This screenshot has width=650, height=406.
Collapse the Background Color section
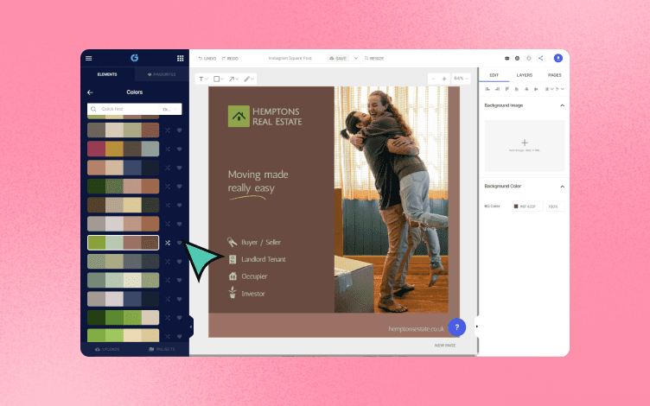click(x=562, y=187)
